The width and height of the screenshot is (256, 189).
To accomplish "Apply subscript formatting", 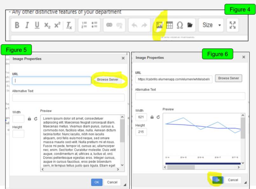I will coord(47,25).
